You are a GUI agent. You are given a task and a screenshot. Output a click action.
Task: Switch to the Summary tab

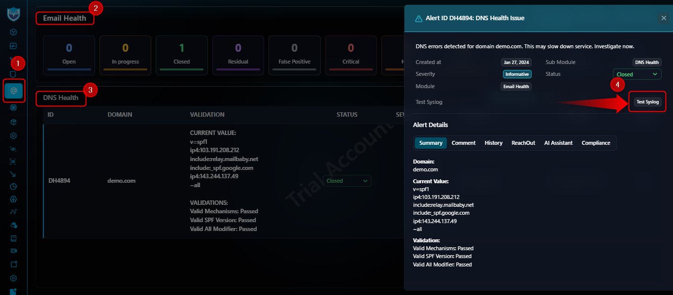coord(431,143)
